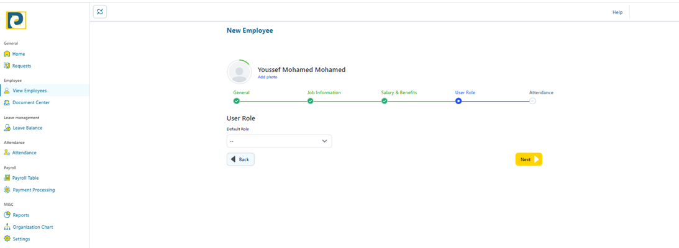Open Payment Processing icon
679x248 pixels.
[x=7, y=190]
